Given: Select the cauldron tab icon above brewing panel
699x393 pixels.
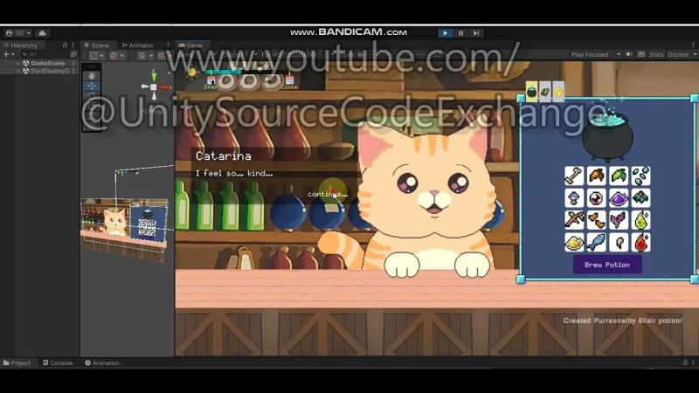Looking at the screenshot, I should point(532,92).
